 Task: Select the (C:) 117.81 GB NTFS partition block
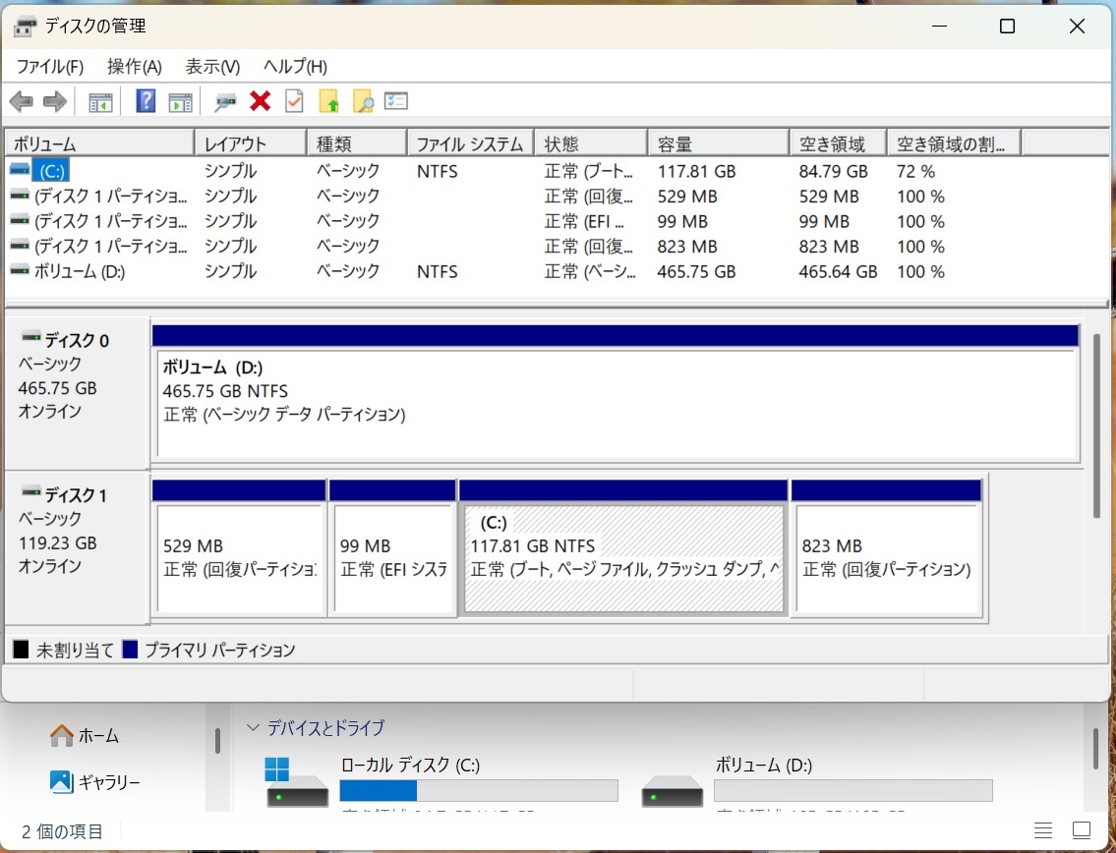point(623,546)
